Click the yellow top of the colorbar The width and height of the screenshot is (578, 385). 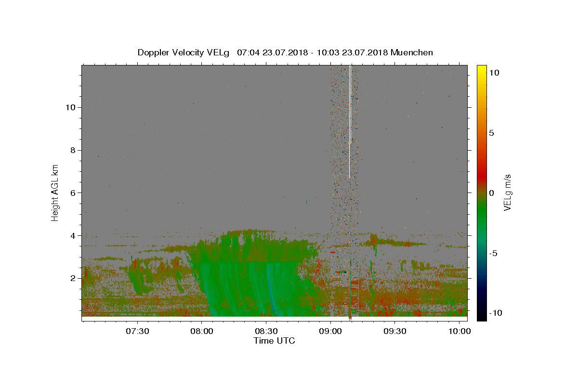pyautogui.click(x=481, y=70)
